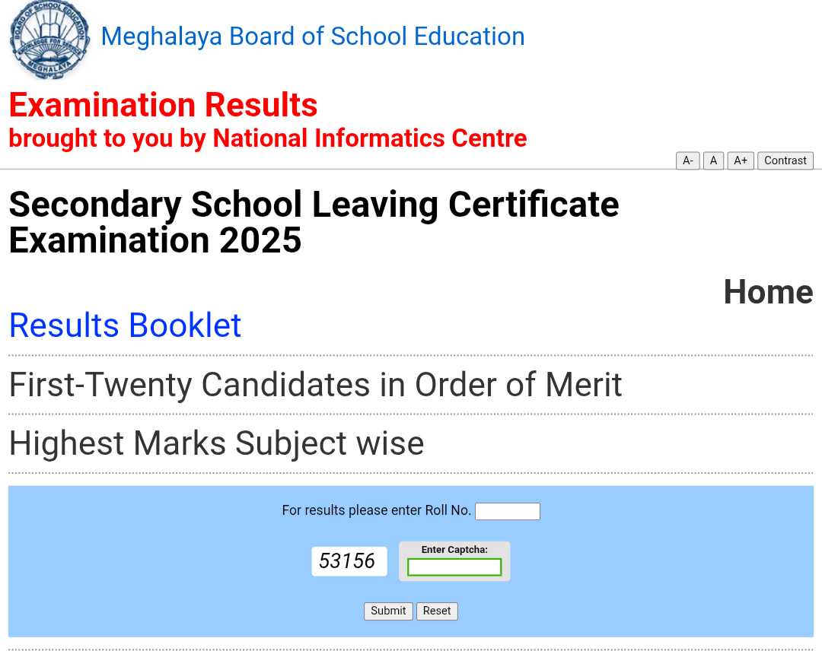Reset the roll number form
Viewport: 822px width, 654px height.
(x=437, y=611)
